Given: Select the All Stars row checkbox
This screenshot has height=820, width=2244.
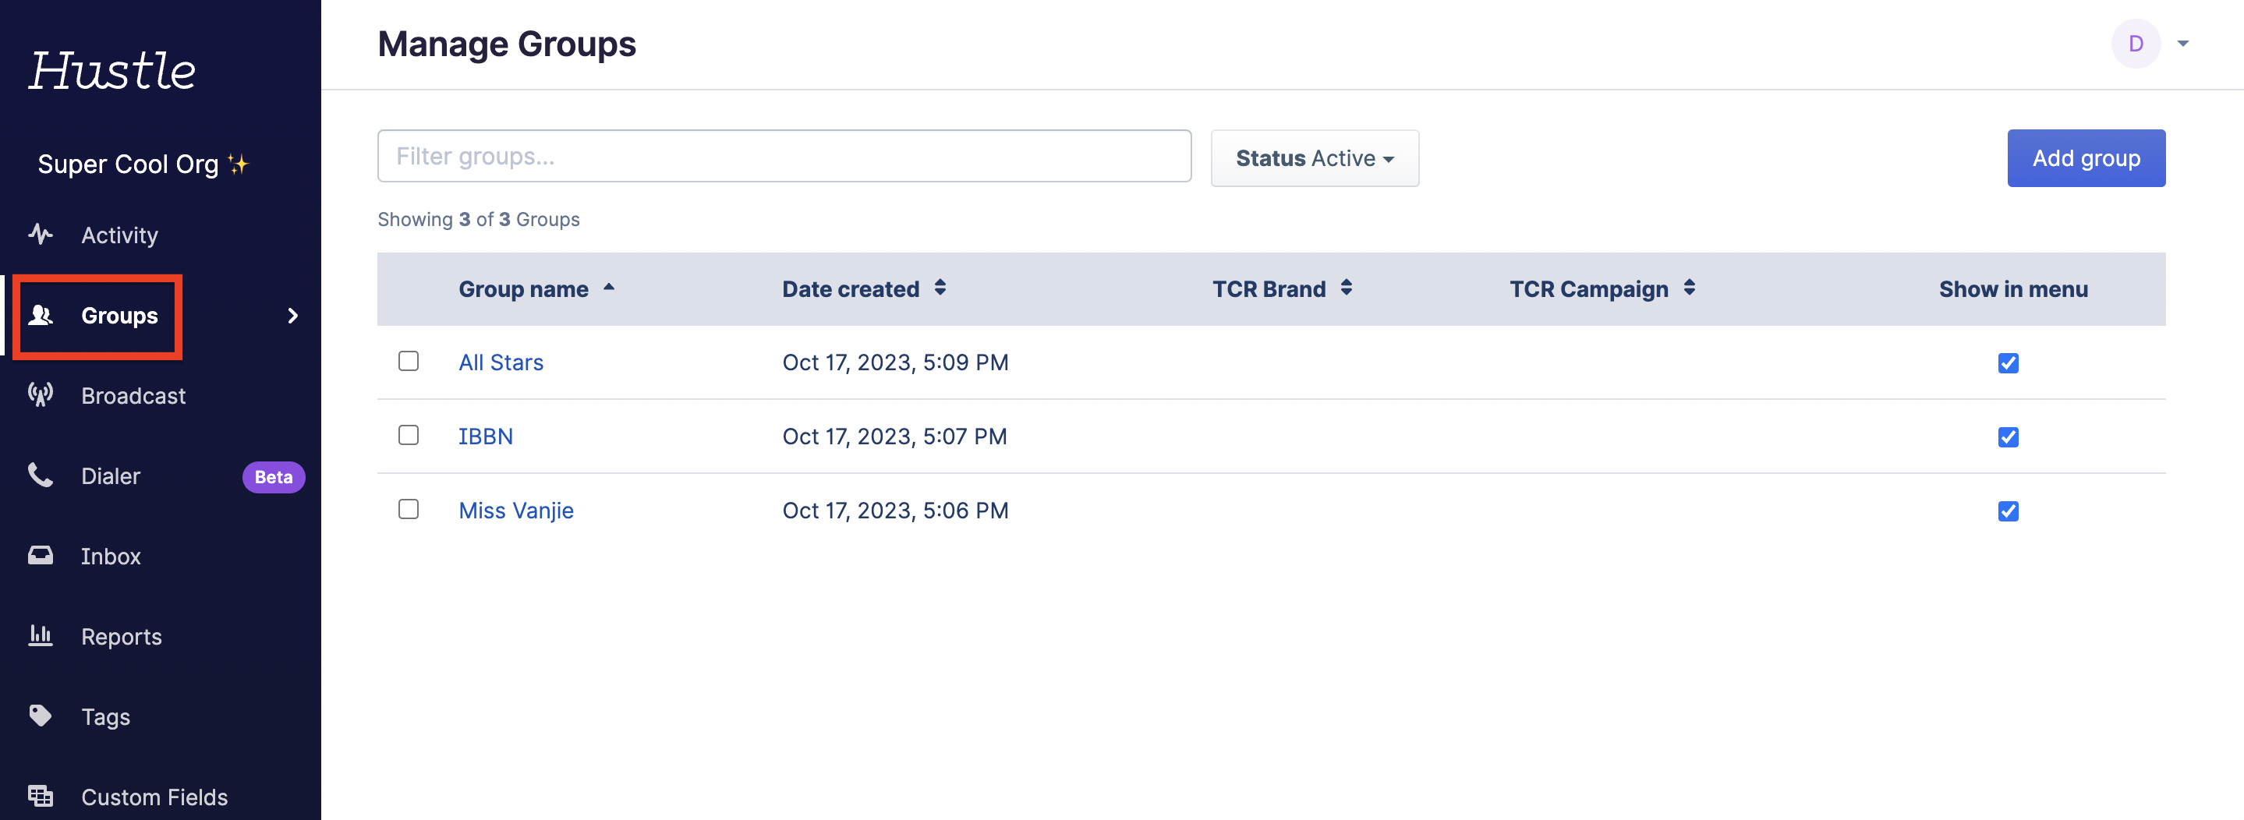Looking at the screenshot, I should click(409, 361).
